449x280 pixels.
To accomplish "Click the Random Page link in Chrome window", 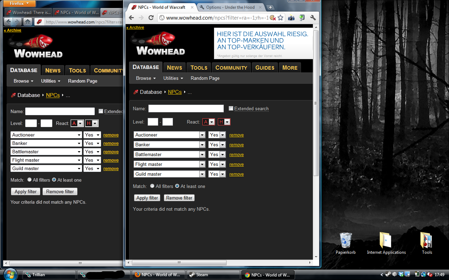I will click(205, 78).
